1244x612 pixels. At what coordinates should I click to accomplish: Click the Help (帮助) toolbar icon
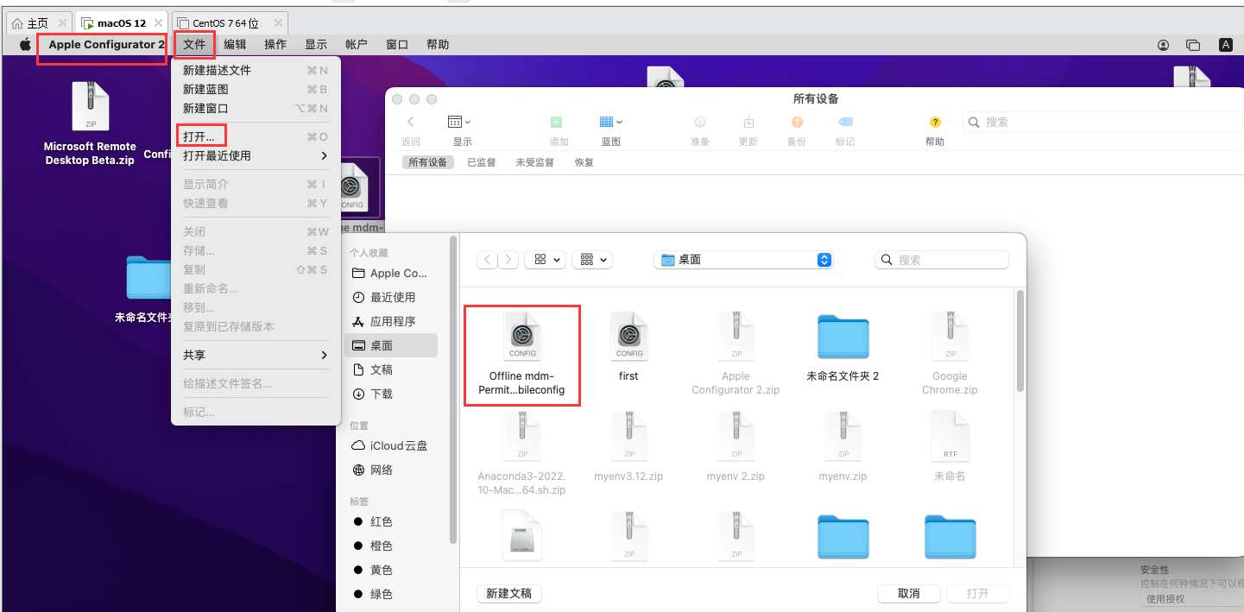934,123
